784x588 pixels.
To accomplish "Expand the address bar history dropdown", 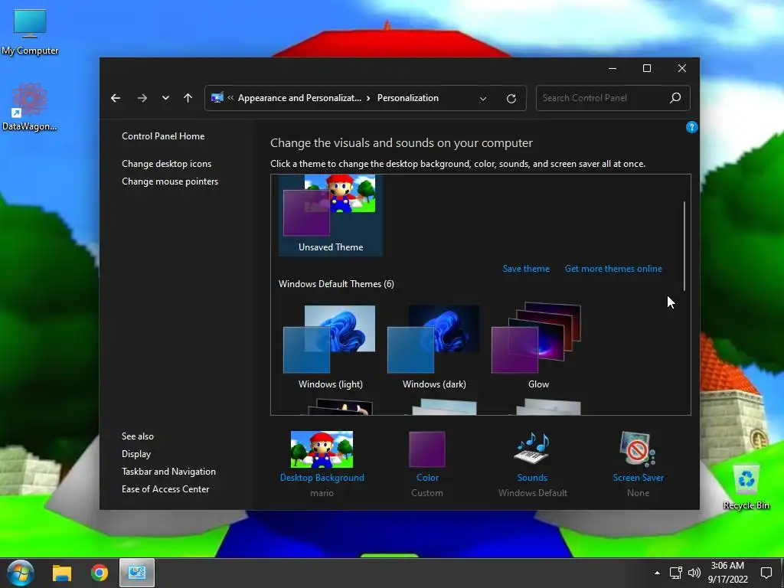I will 483,99.
